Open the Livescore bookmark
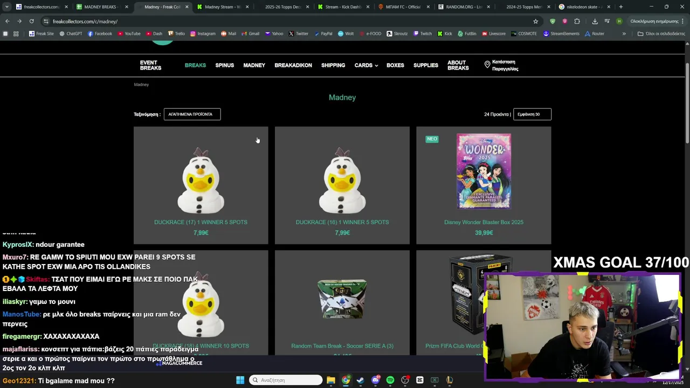 (493, 33)
